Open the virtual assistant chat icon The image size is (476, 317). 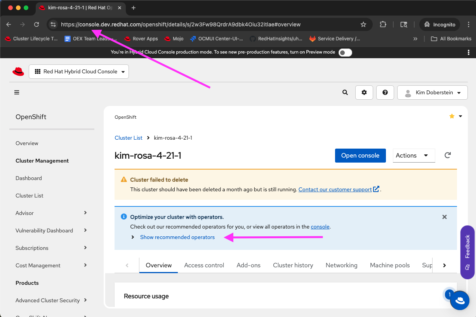coord(460,300)
